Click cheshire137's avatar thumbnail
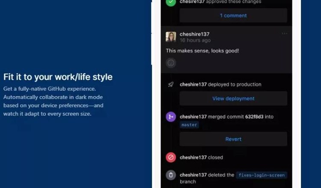The image size is (321, 188). point(171,37)
